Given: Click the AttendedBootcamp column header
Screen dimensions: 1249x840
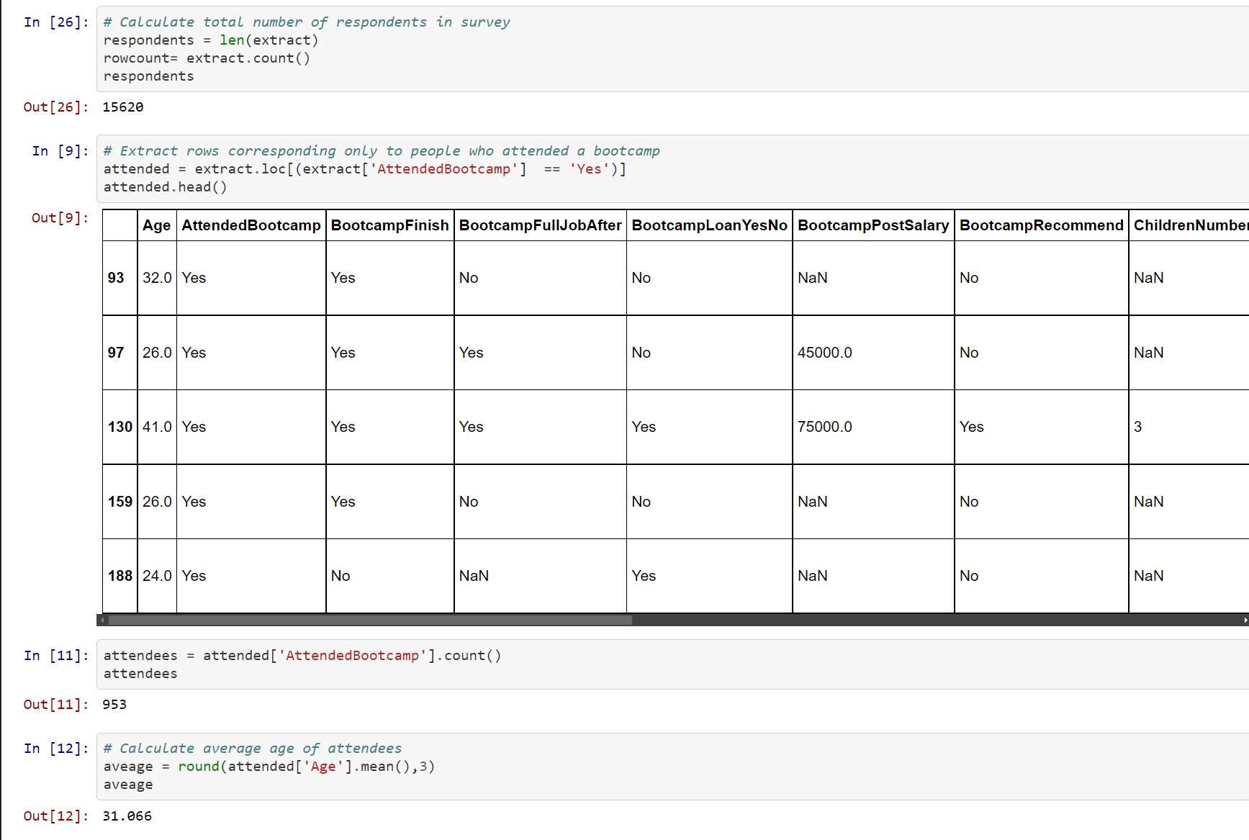Looking at the screenshot, I should pos(251,225).
